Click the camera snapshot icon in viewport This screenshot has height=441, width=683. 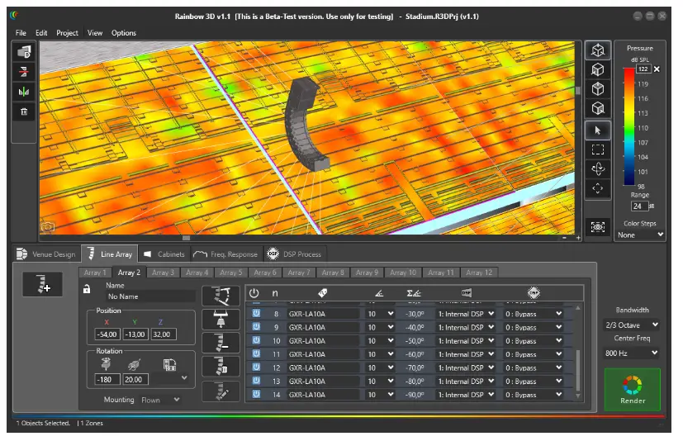[x=48, y=226]
